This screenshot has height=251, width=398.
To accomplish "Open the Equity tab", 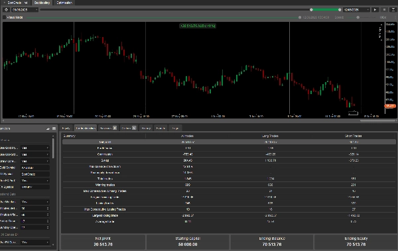I will [66, 128].
